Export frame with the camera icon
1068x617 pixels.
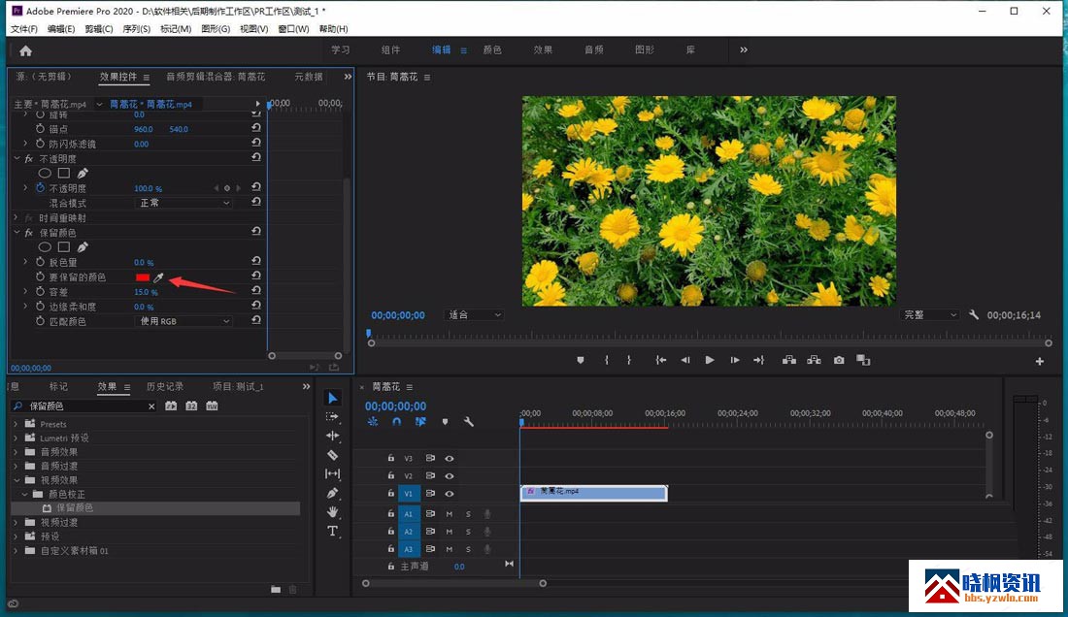pyautogui.click(x=839, y=360)
